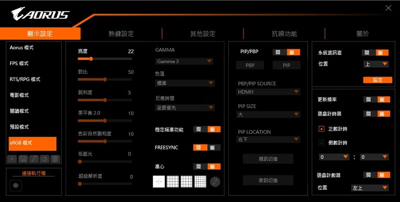
Task: Open the GAMMA dropdown showing Gamma 3
Action: point(184,62)
